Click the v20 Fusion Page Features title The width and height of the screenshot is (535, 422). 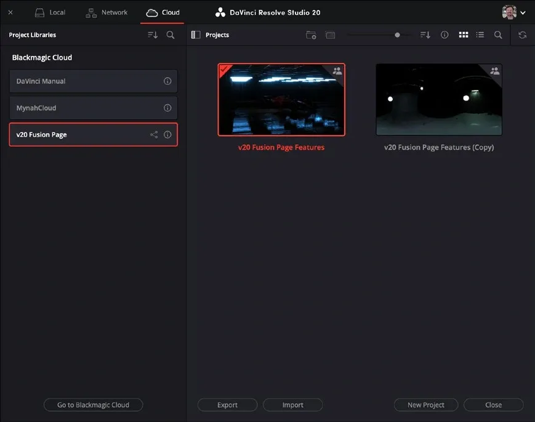(x=281, y=147)
